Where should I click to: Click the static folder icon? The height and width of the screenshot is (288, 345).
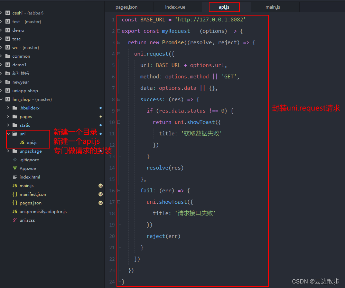15,125
